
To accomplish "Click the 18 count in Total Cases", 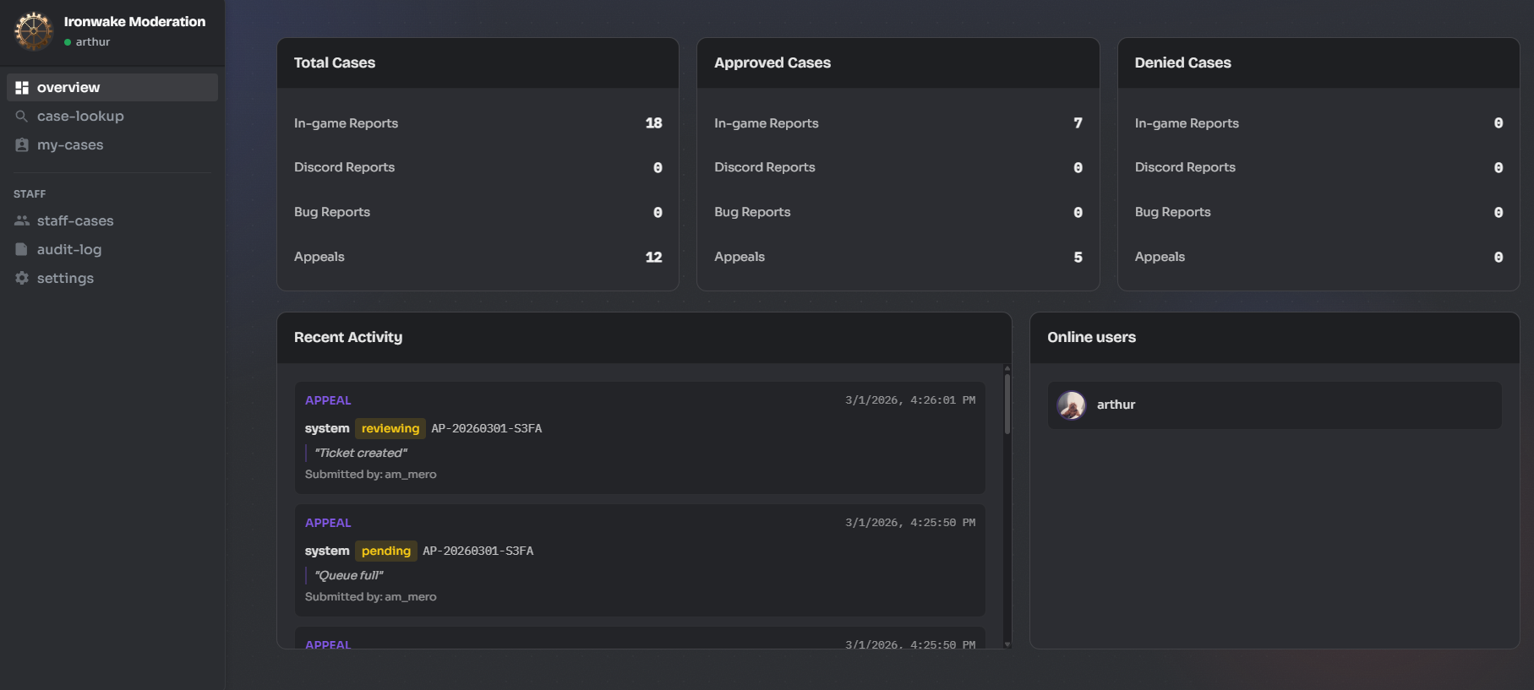I will pyautogui.click(x=653, y=123).
